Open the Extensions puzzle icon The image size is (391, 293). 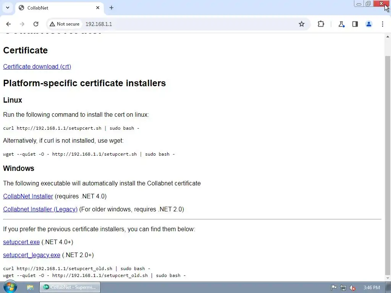point(321,24)
